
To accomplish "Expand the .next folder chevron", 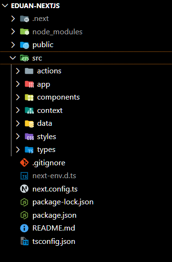I will (13, 19).
